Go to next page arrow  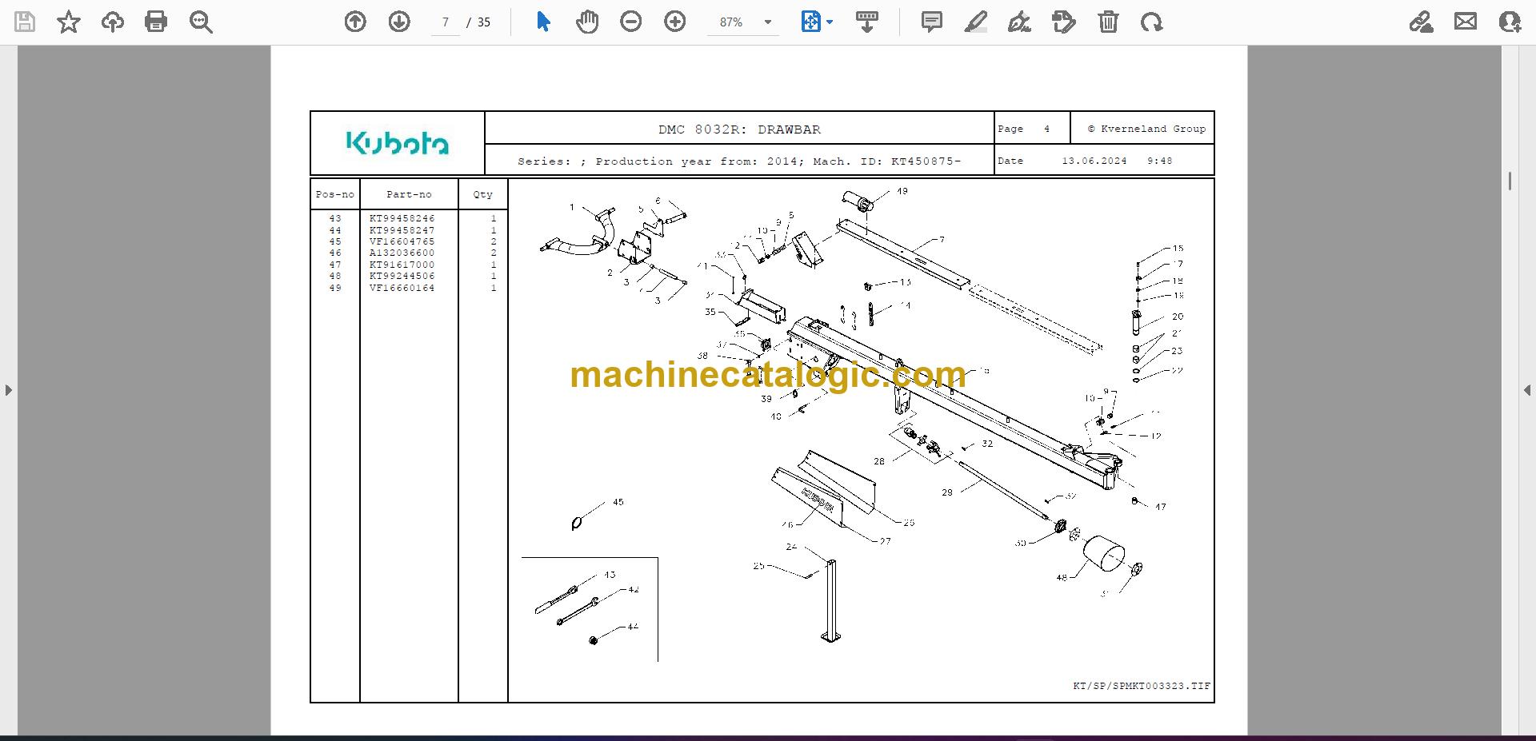click(399, 22)
